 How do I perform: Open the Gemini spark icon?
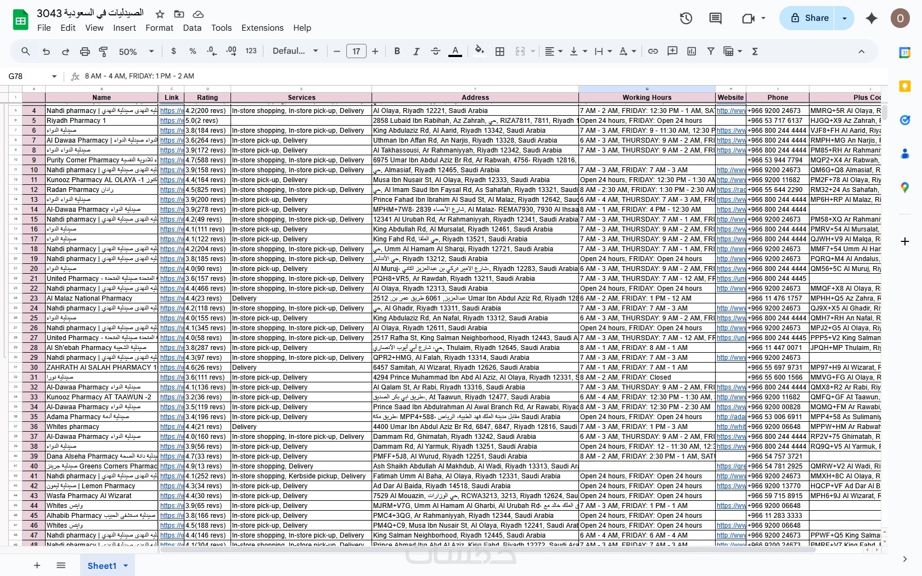pos(872,18)
